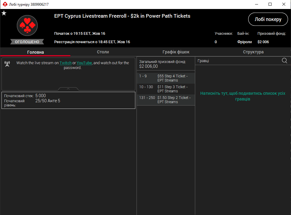Open the Структура tab
This screenshot has width=291, height=215.
coord(253,52)
